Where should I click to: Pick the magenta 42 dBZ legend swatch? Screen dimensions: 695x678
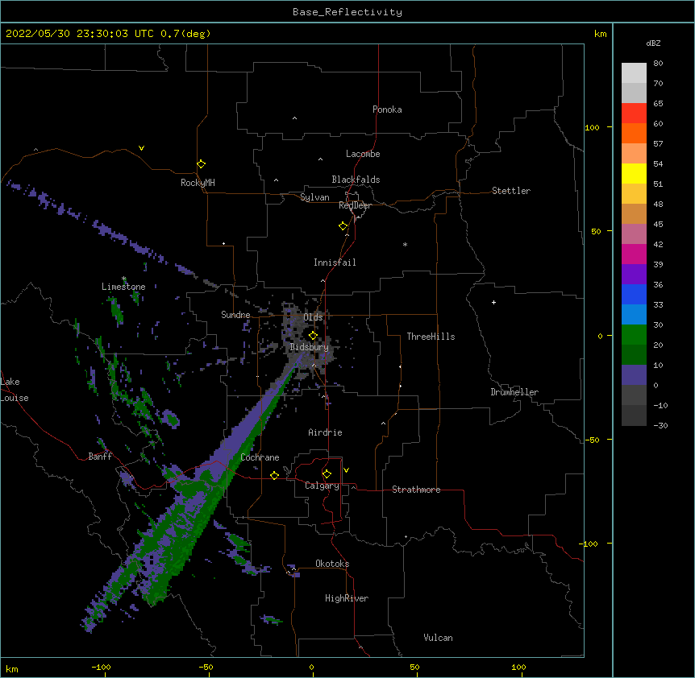click(634, 254)
